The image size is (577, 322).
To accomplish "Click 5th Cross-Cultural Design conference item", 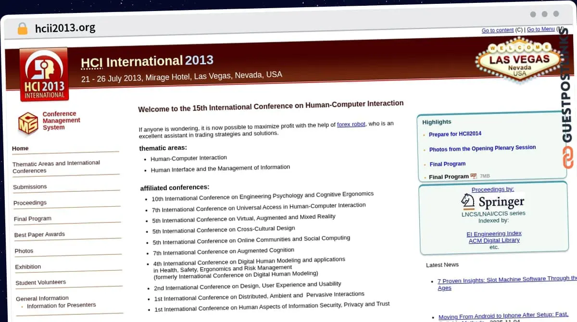I will pos(224,230).
